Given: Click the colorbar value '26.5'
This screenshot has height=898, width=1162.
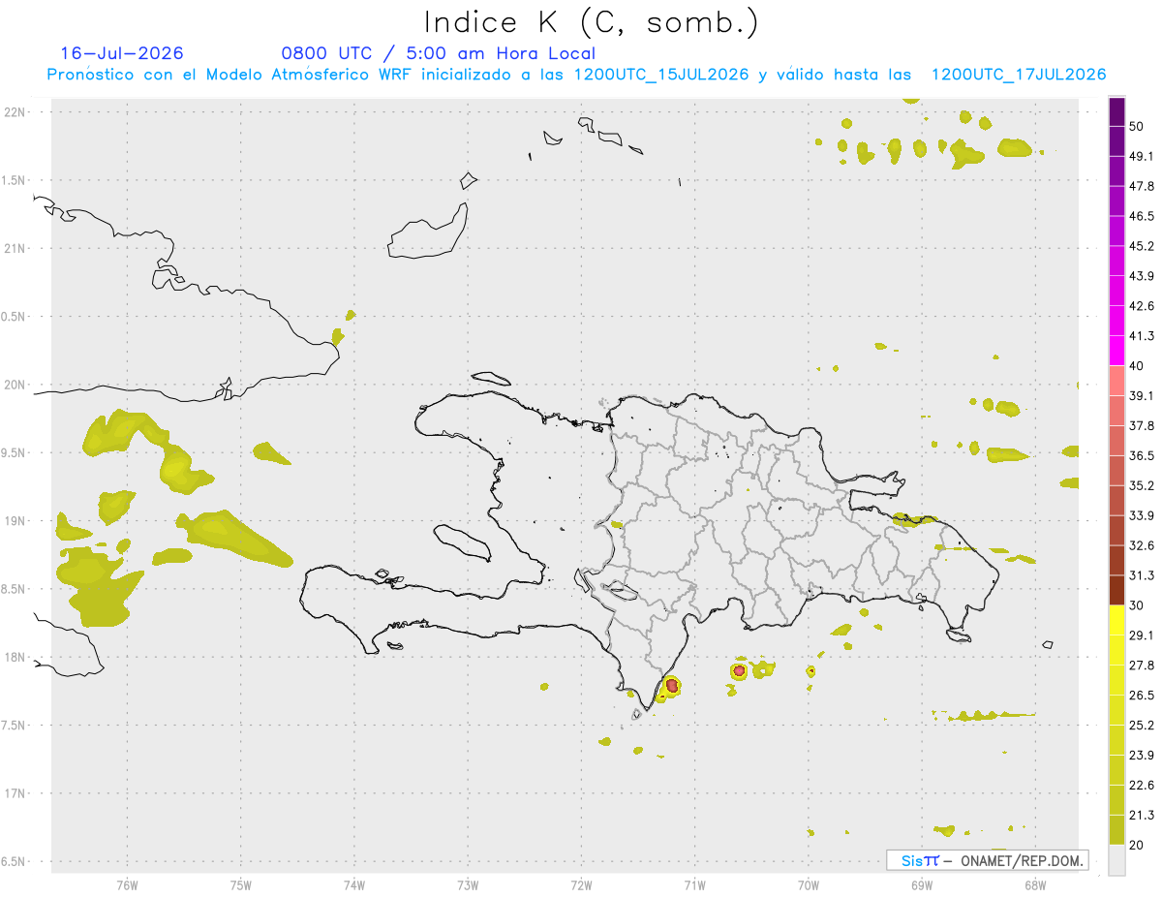Looking at the screenshot, I should (x=1142, y=696).
